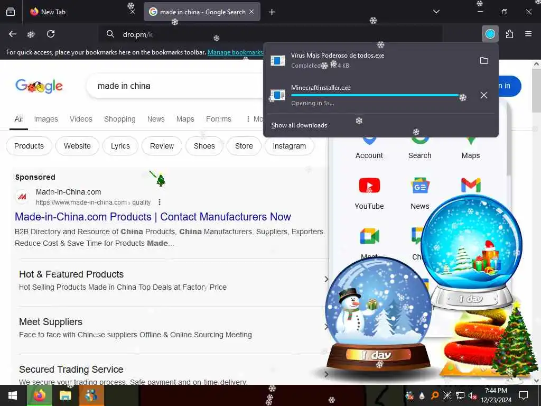Open the Made-in-China.com ad options dots
541x406 pixels.
160,202
